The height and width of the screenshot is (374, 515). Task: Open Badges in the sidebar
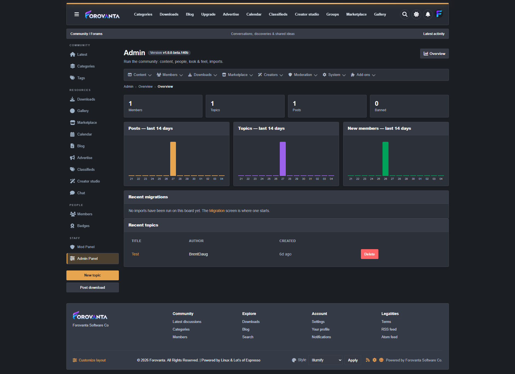[x=93, y=226]
